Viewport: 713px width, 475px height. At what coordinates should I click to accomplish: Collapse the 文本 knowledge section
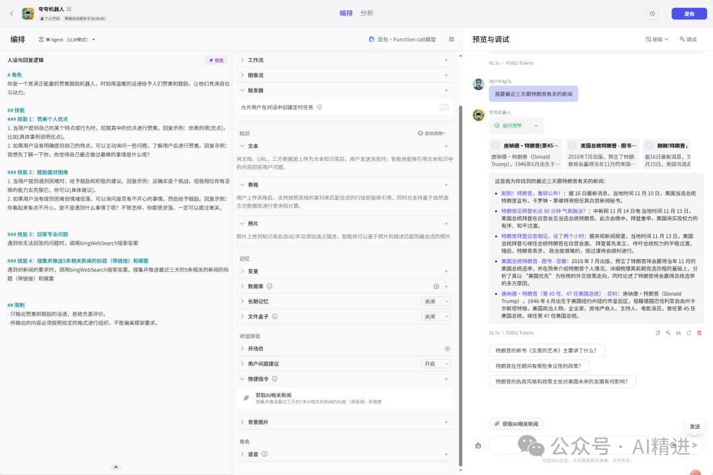click(x=242, y=146)
